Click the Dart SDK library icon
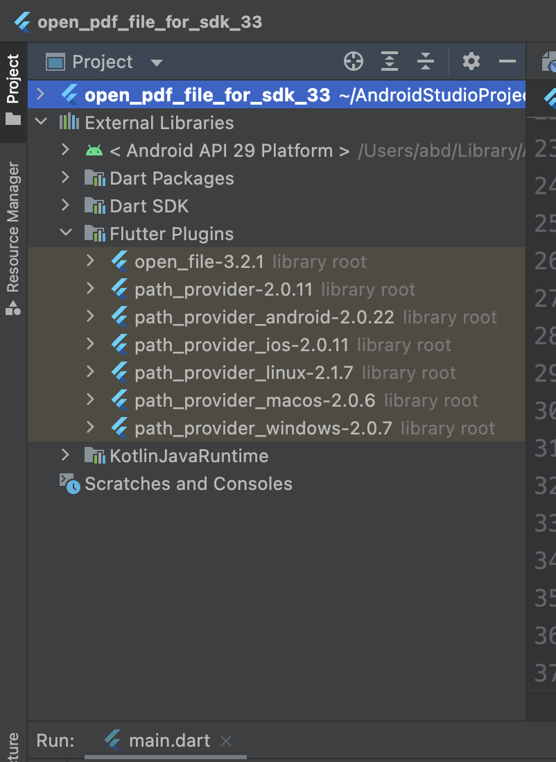556x762 pixels. click(x=95, y=205)
